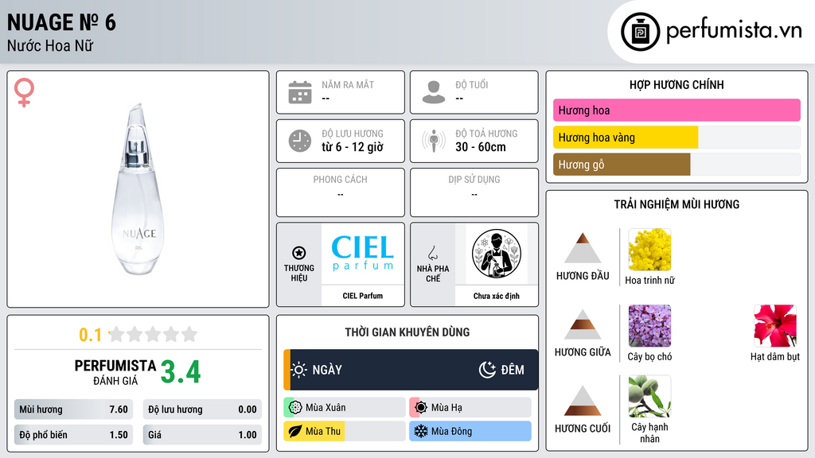
Task: Click the '30 - 60cm' sillage value
Action: tap(481, 147)
